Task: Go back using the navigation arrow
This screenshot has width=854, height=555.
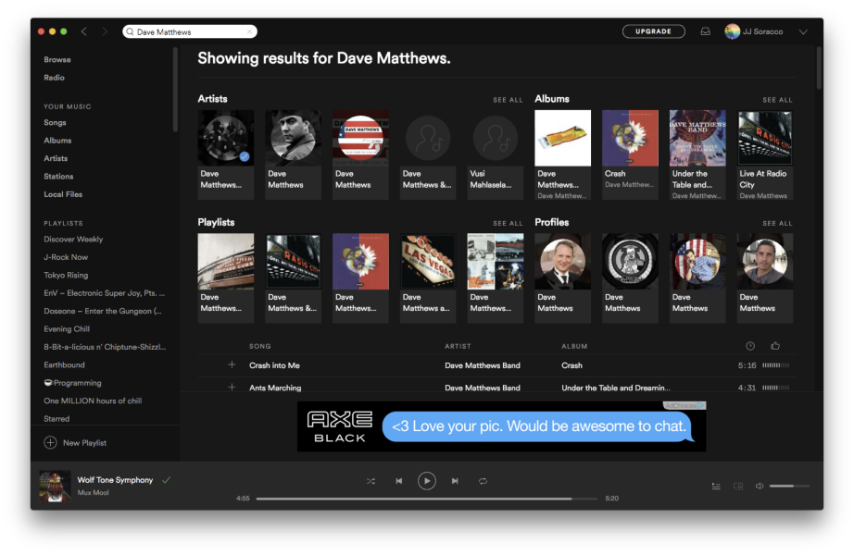Action: (x=84, y=31)
